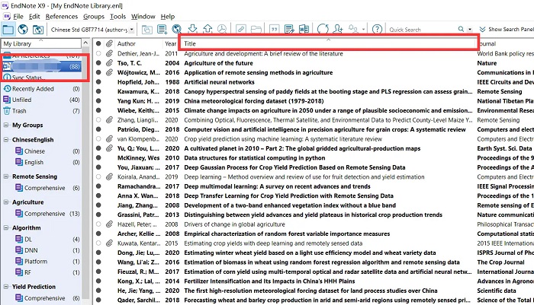Toggle read status dot for Tso, T. C. reference

tap(98, 63)
